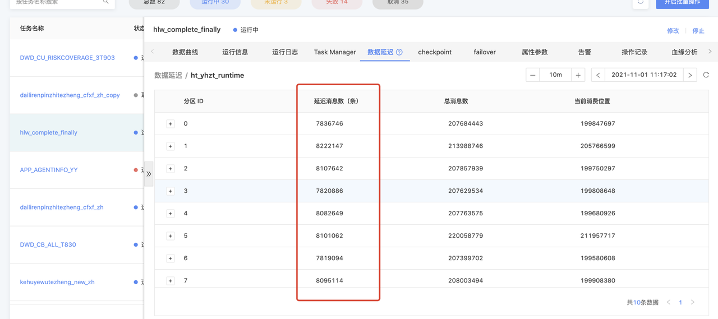Click the 当前消费位置 column header
Viewport: 718px width, 319px height.
coord(592,101)
